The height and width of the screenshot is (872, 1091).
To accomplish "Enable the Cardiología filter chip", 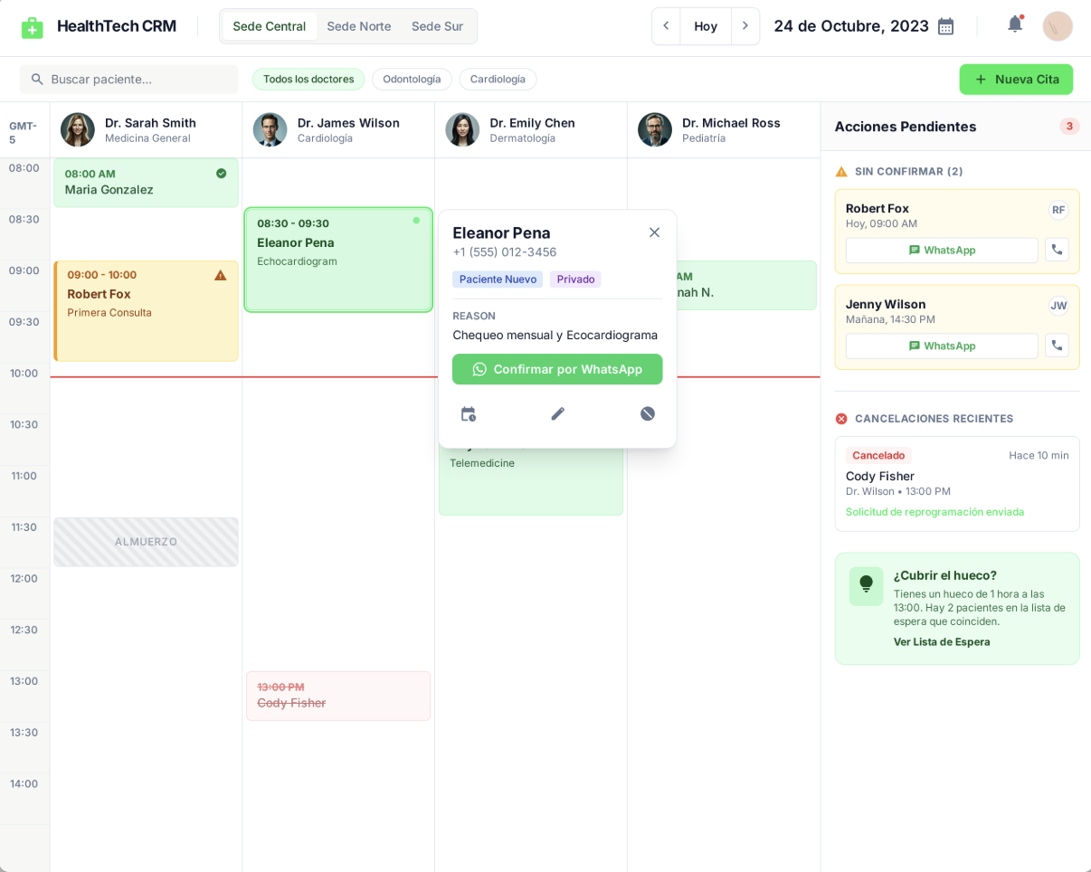I will click(498, 80).
